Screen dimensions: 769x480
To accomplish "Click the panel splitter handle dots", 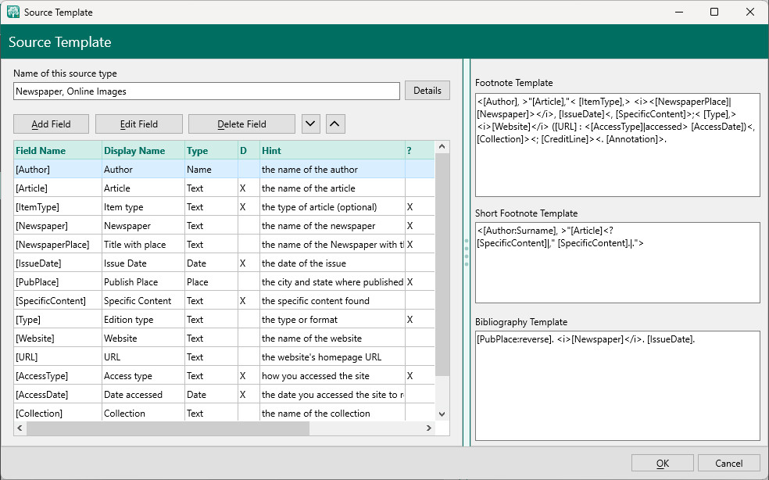I will (467, 253).
